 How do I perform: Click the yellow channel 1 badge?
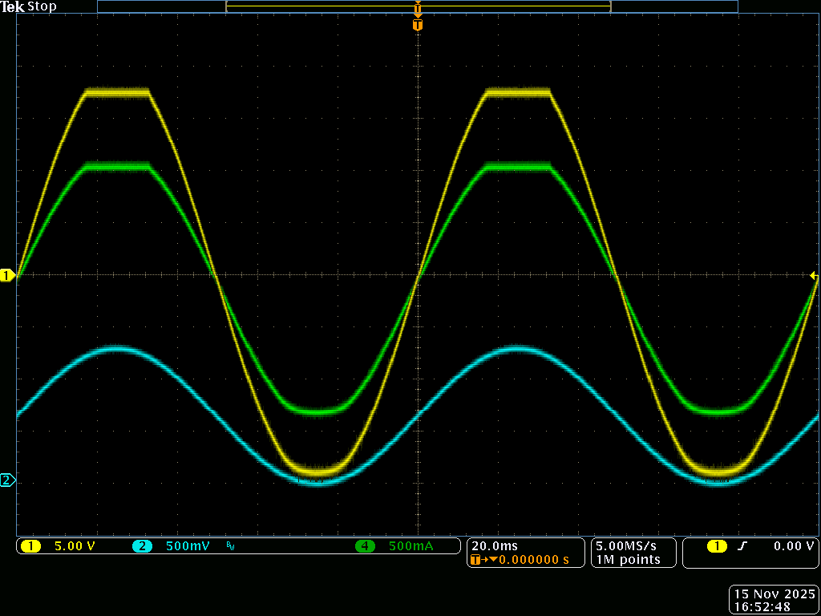tap(30, 546)
